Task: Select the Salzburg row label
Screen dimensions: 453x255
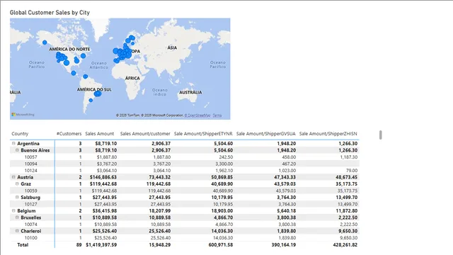Action: [30, 197]
